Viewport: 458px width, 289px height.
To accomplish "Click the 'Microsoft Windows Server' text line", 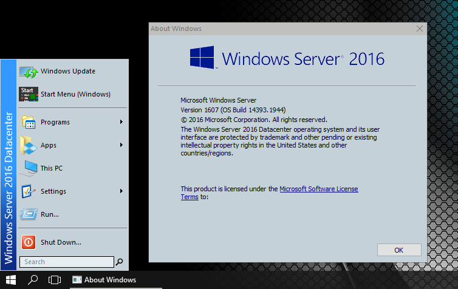I will [x=219, y=100].
